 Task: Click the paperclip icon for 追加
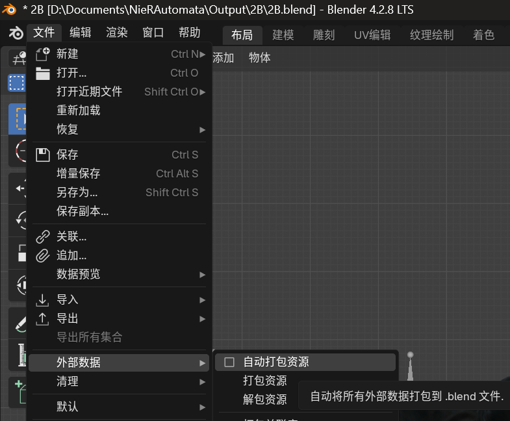pyautogui.click(x=43, y=255)
